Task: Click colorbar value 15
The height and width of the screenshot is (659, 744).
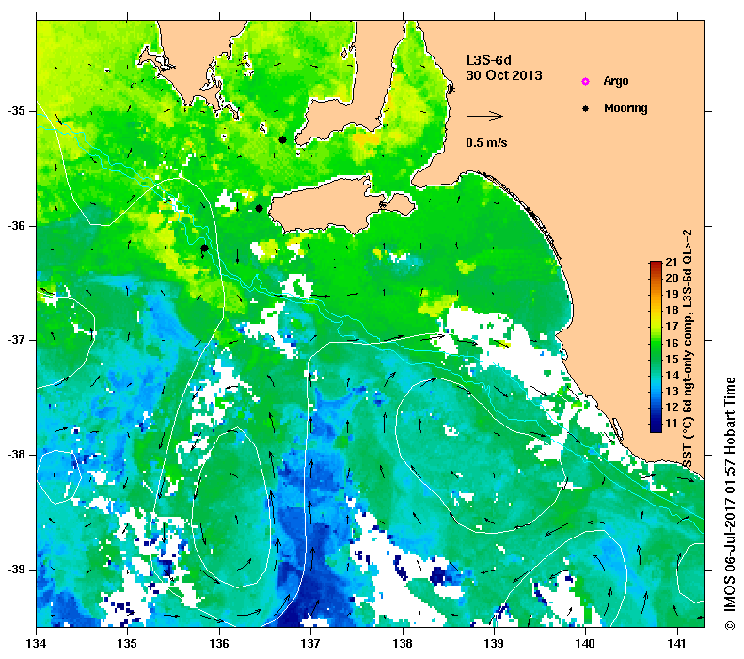Action: click(x=672, y=359)
